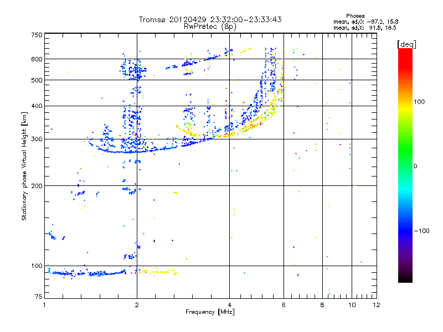Image resolution: width=443 pixels, height=332 pixels.
Task: Click the x-axis '2' frequency label
Action: [x=137, y=305]
